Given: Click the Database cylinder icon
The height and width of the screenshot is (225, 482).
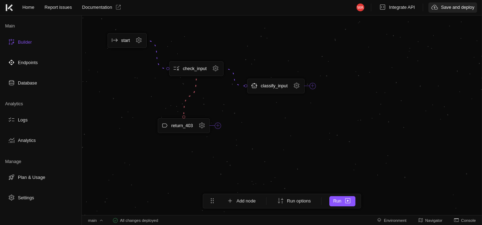Looking at the screenshot, I should click(12, 83).
